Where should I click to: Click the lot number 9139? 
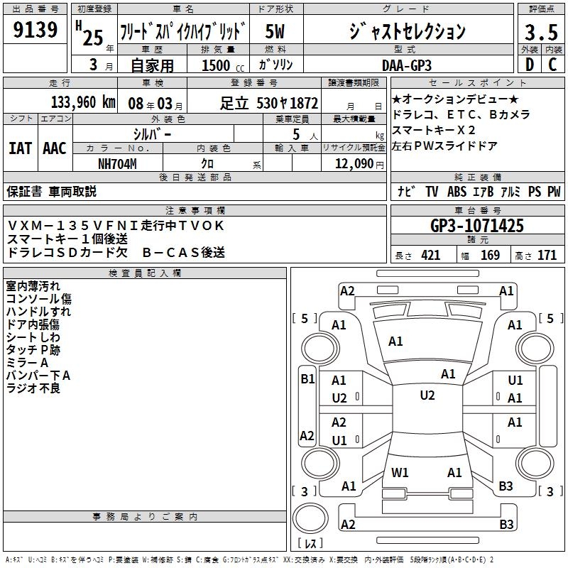click(35, 30)
